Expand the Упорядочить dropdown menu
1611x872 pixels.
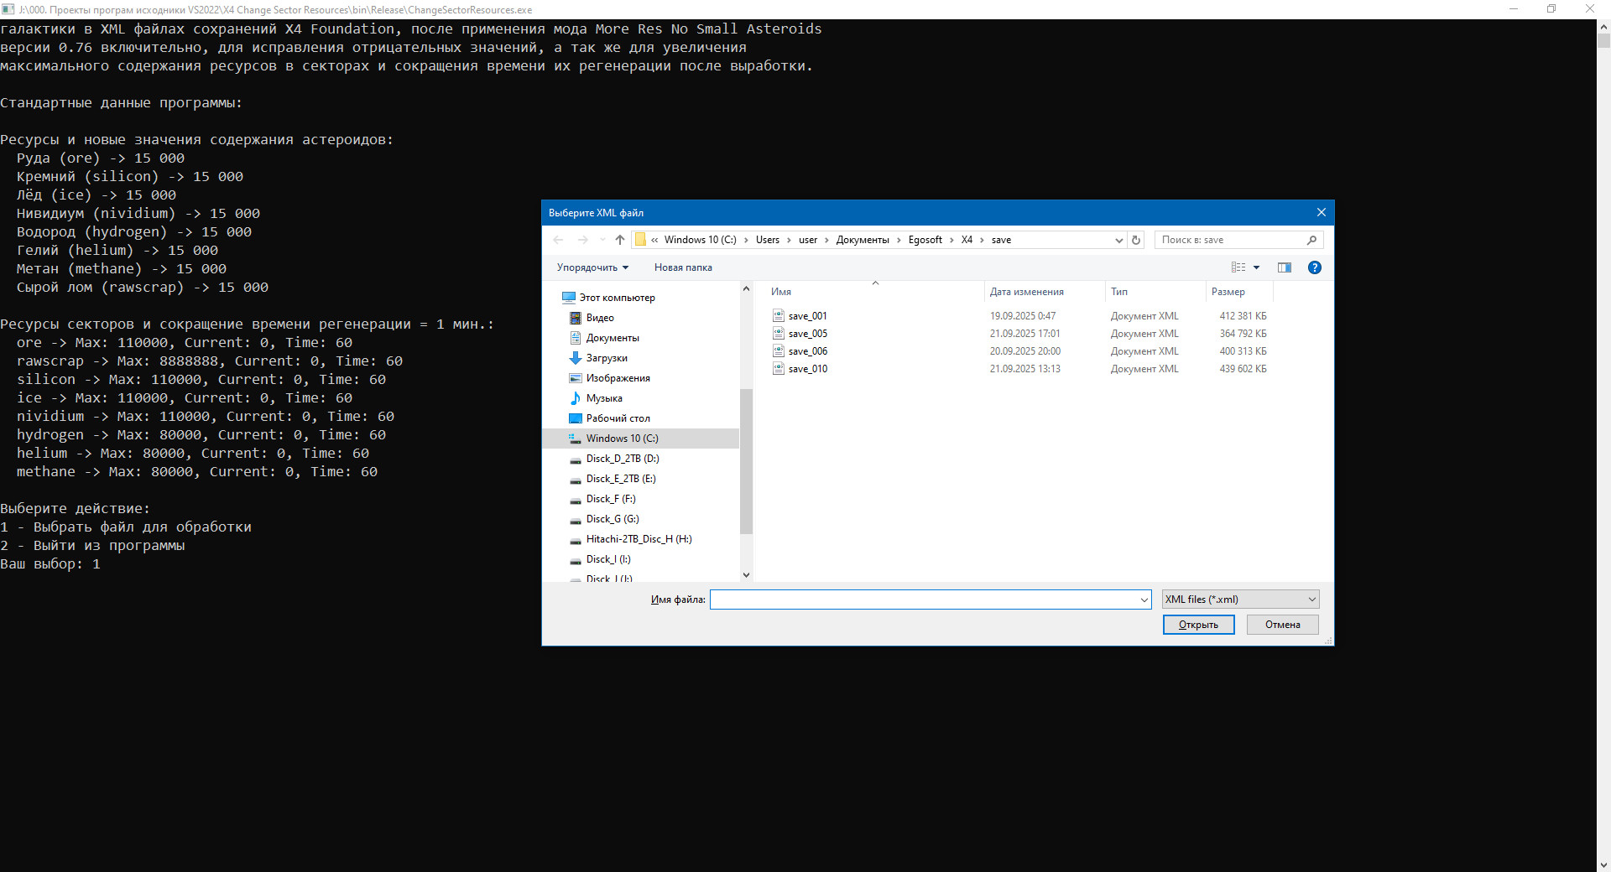(592, 267)
